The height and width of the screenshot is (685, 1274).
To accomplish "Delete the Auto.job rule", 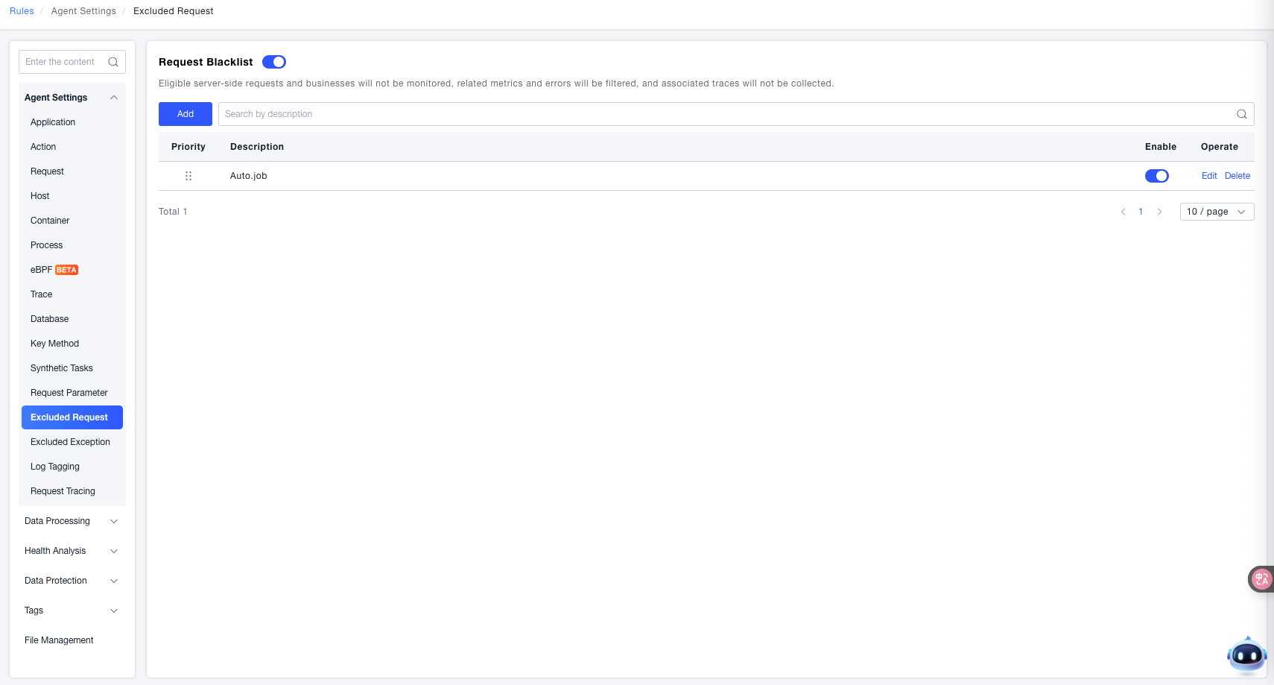I will 1237,176.
